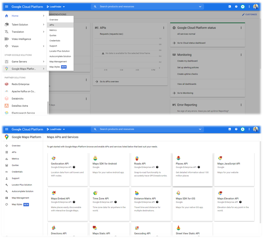Expand the Talent Solution submenu chevron
Image resolution: width=263 pixels, height=238 pixels.
point(44,25)
